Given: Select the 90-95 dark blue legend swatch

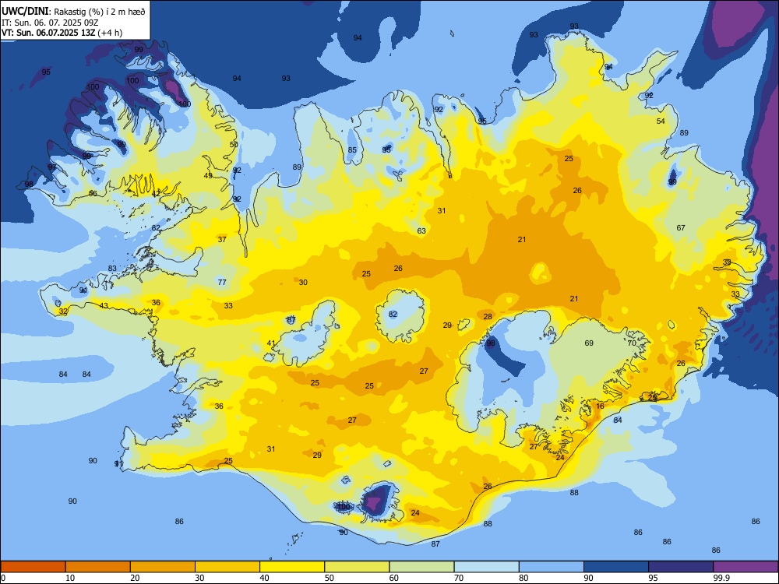Looking at the screenshot, I should pos(616,567).
